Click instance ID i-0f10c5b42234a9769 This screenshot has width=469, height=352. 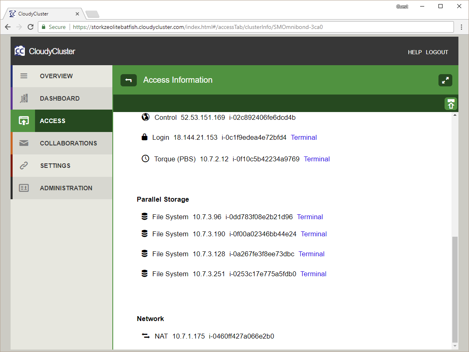266,159
